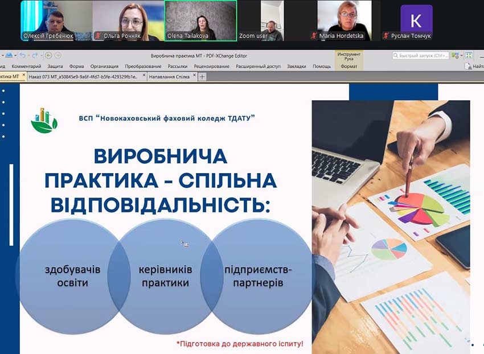Click the forward navigation circle icon

click(x=58, y=56)
